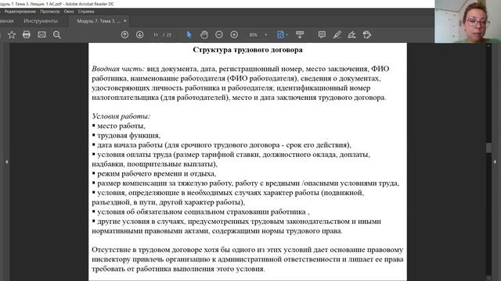Expand the right tools pane arrow
This screenshot has width=501, height=281.
495,162
